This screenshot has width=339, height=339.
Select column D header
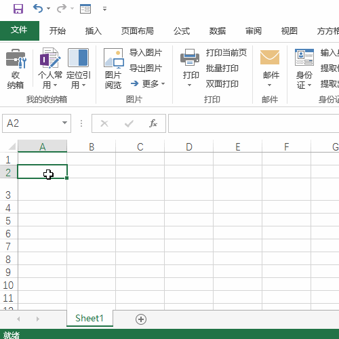pos(189,146)
